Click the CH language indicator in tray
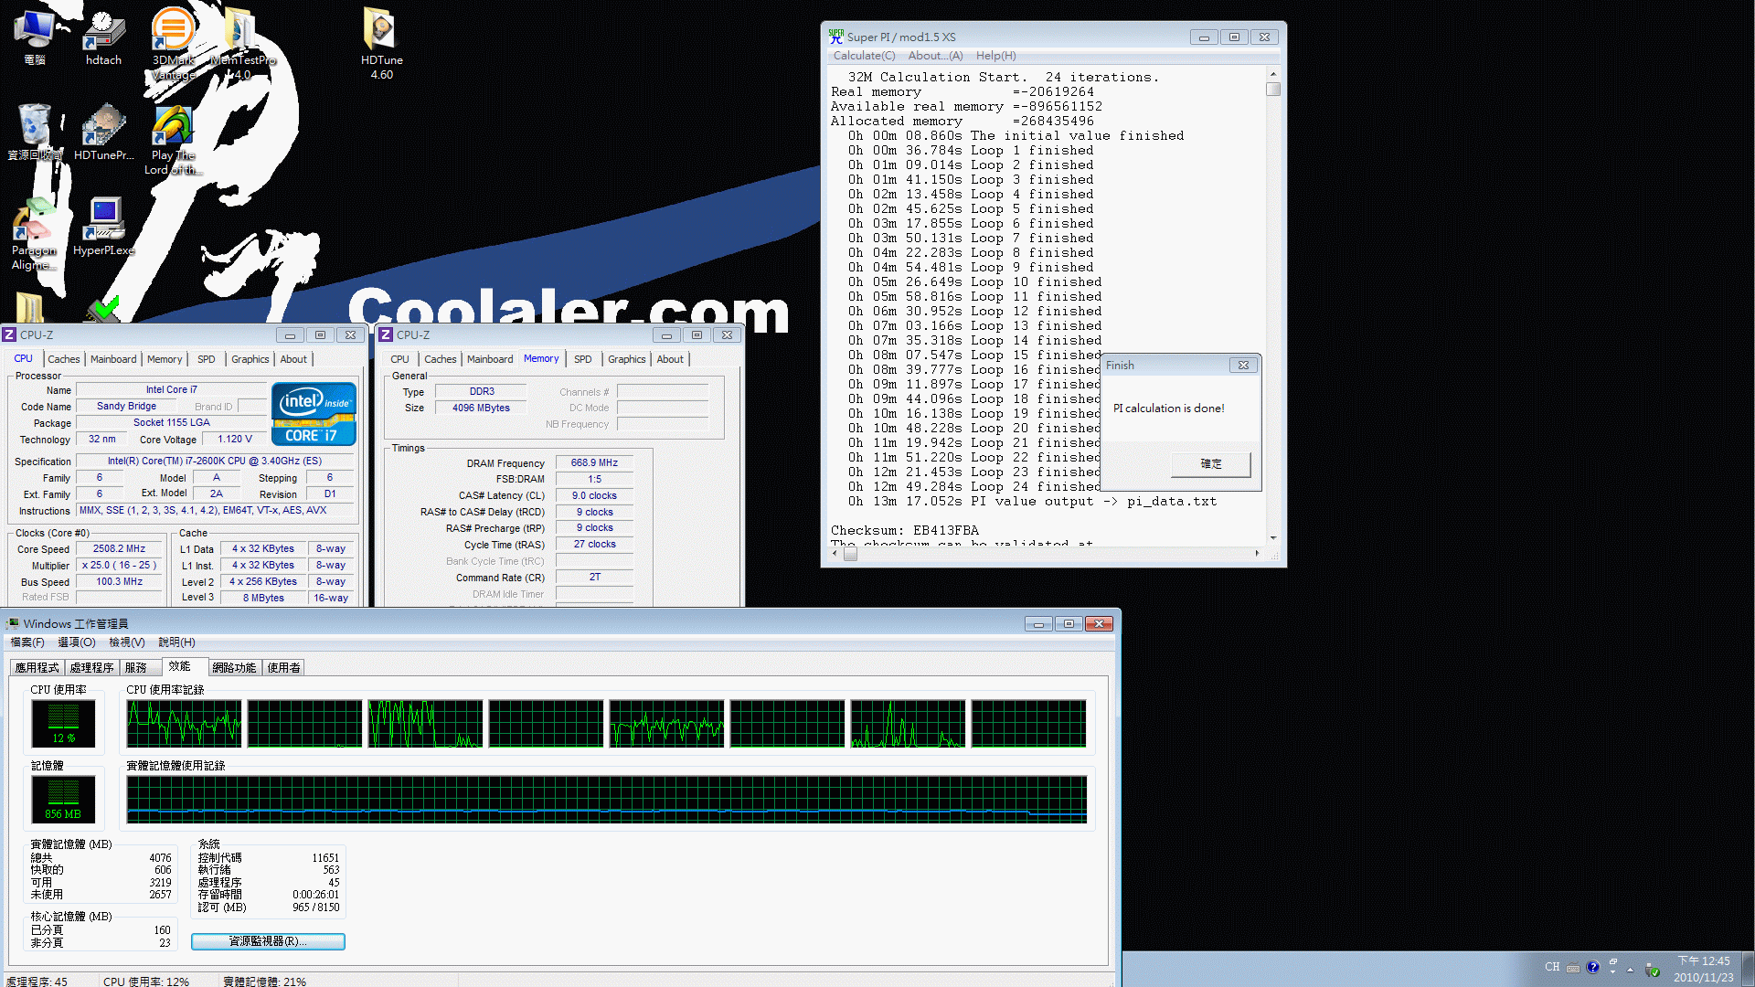 1552,967
